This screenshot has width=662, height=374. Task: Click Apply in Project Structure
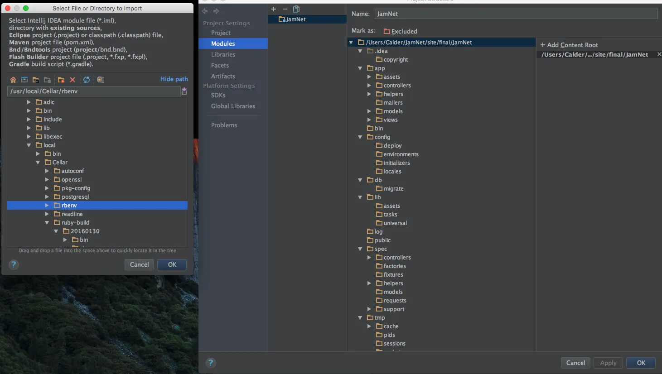(x=608, y=363)
